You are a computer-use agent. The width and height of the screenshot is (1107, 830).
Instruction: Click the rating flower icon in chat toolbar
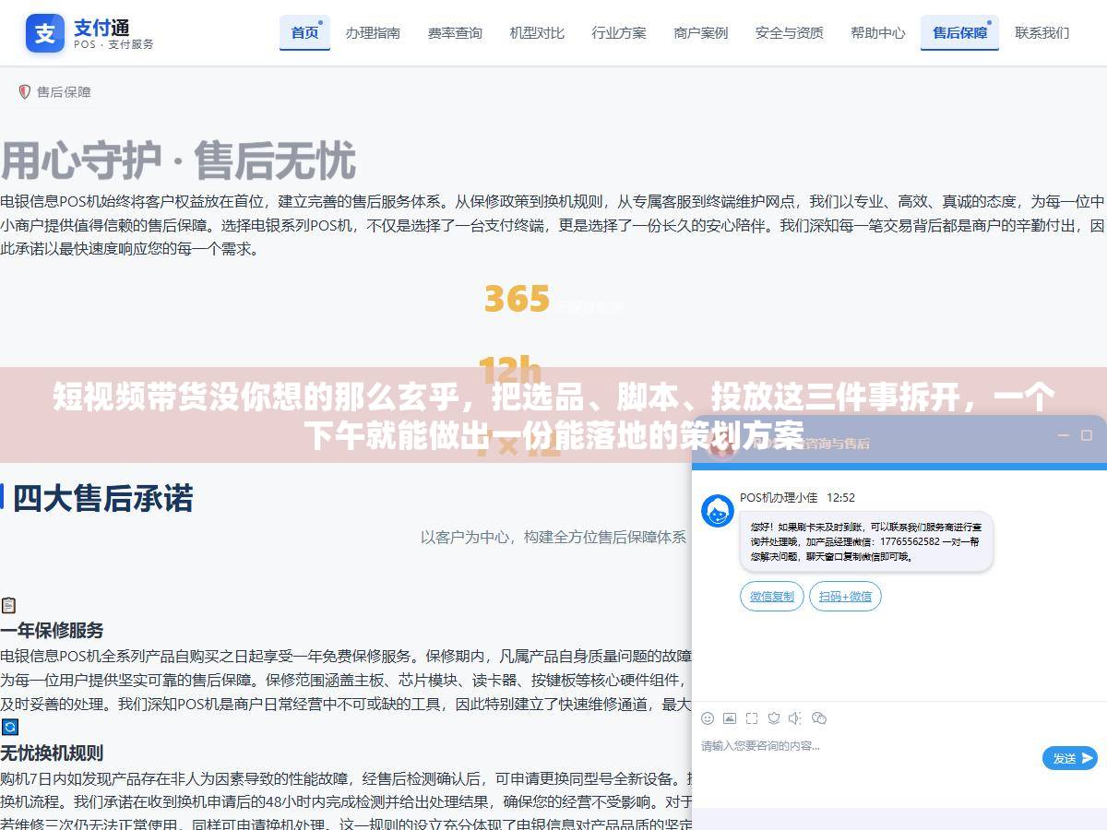774,718
